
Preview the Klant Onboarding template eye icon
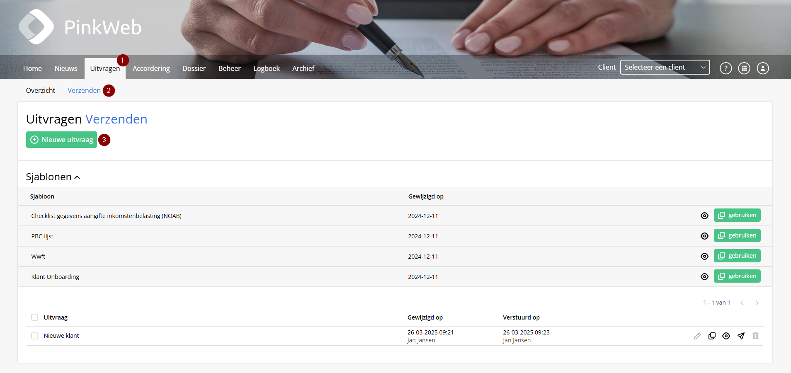pos(704,276)
